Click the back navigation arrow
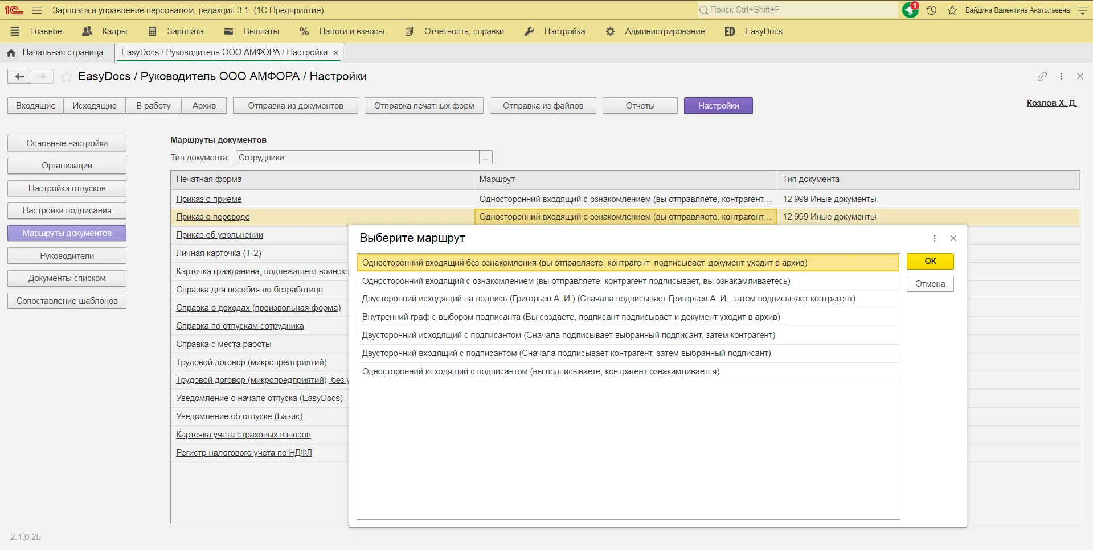Screen dimensions: 1093x550 19,76
